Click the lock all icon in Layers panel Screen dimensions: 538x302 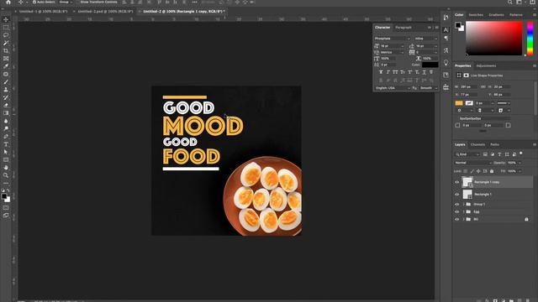pos(492,171)
